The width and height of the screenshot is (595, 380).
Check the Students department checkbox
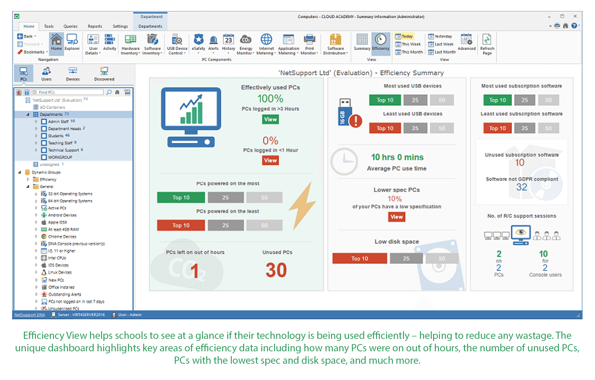(x=44, y=135)
